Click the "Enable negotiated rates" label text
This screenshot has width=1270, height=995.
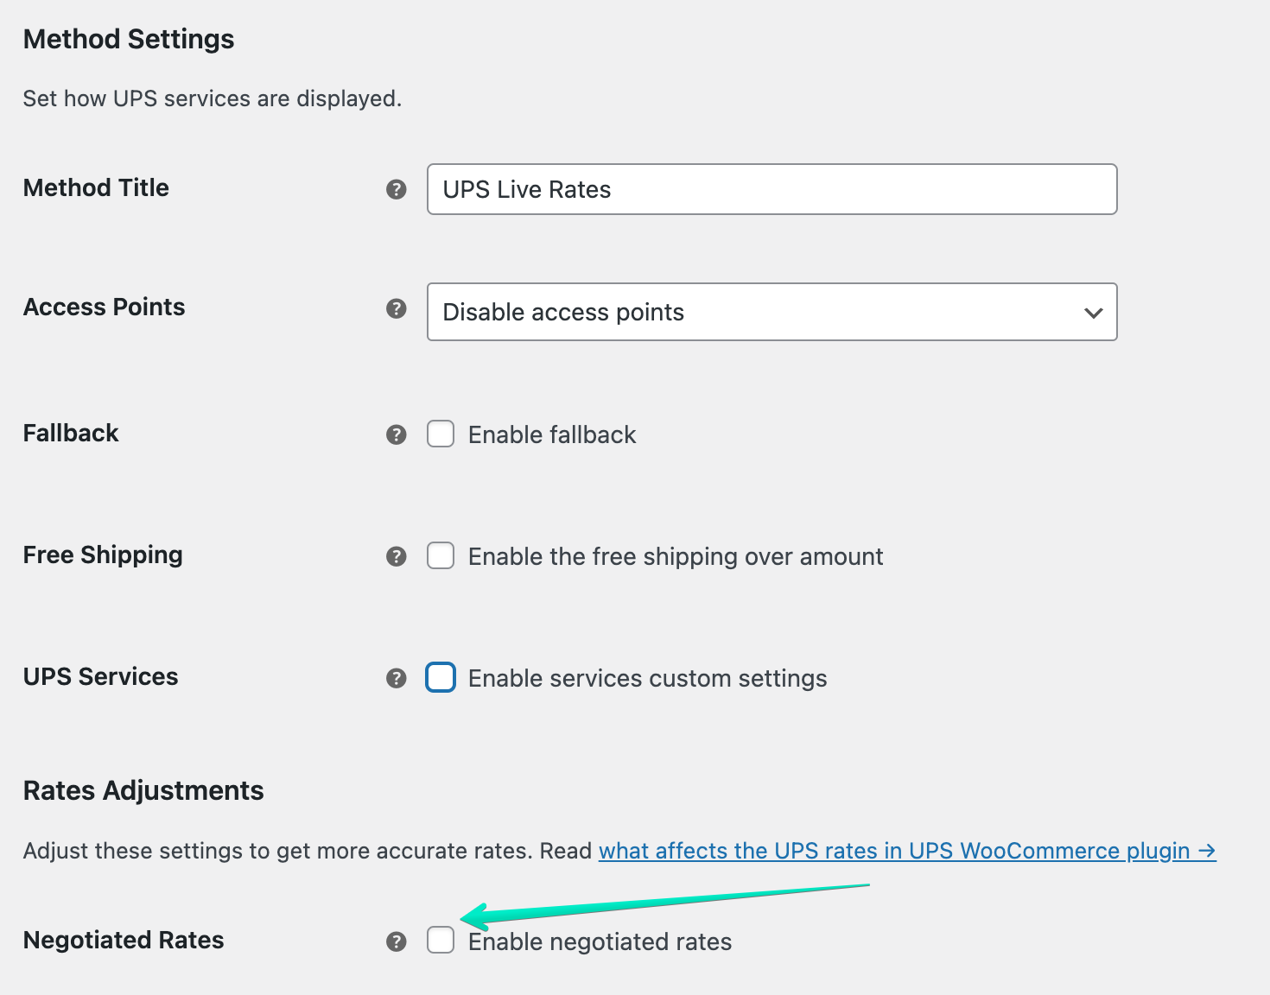(x=600, y=941)
